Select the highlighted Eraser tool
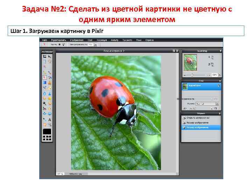Viewport: 252px width, 189px height. [x=44, y=77]
